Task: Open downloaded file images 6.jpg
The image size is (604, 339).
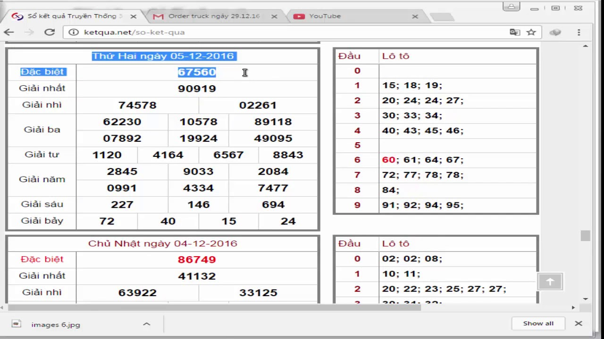Action: (x=55, y=324)
